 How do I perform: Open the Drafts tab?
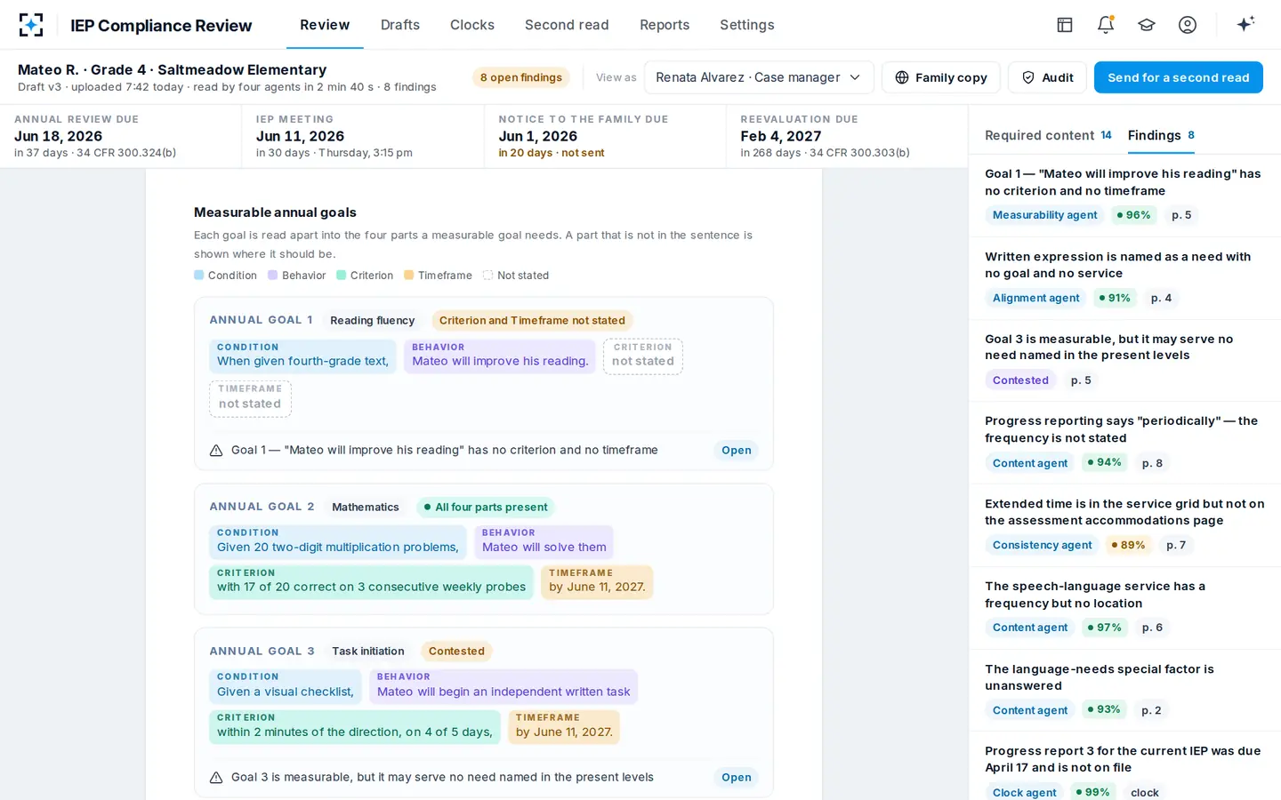(400, 25)
